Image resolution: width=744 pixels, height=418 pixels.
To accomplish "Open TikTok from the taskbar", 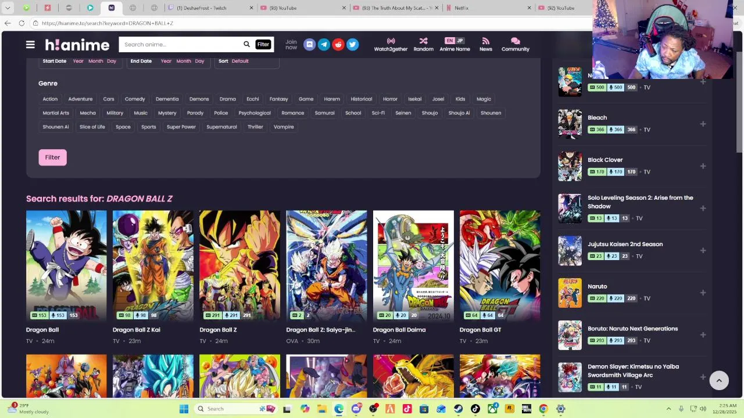I will [x=475, y=409].
